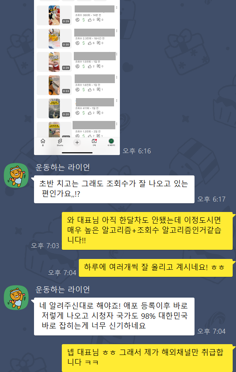Click 운동하는 라이언 avatar beside the 6:17 message
The image size is (236, 372).
point(16,175)
